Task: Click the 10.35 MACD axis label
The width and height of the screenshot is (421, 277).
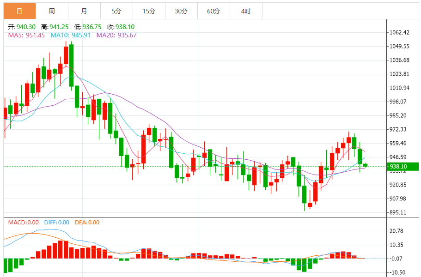Action: [397, 245]
